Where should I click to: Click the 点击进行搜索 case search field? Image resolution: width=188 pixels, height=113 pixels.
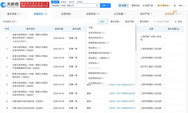[162, 22]
